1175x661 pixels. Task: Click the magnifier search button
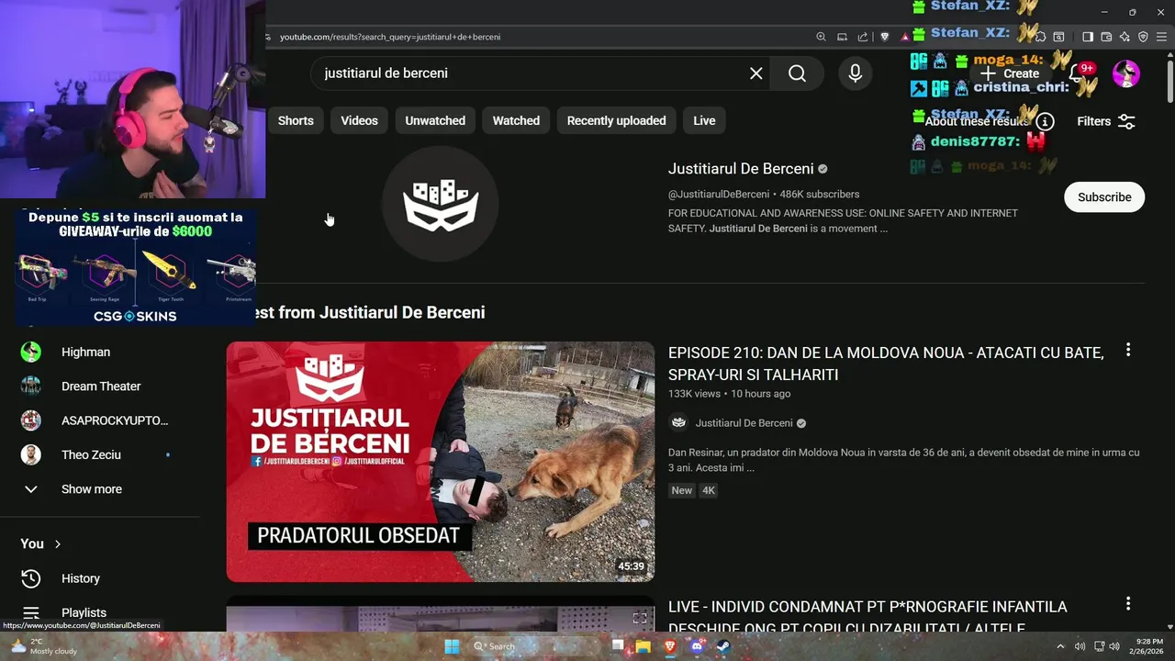pyautogui.click(x=797, y=73)
